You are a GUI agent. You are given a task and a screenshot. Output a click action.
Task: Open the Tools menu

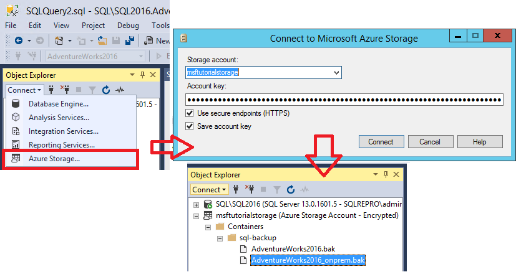(160, 26)
